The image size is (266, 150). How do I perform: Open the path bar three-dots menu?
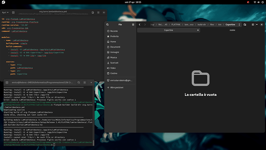point(239,24)
